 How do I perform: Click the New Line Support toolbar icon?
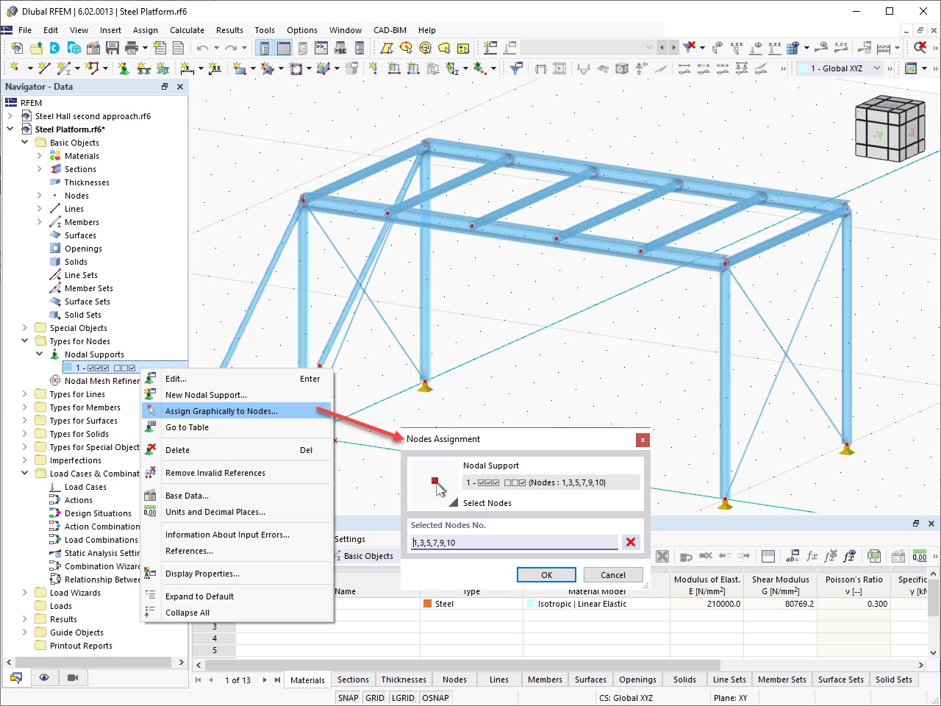point(143,68)
